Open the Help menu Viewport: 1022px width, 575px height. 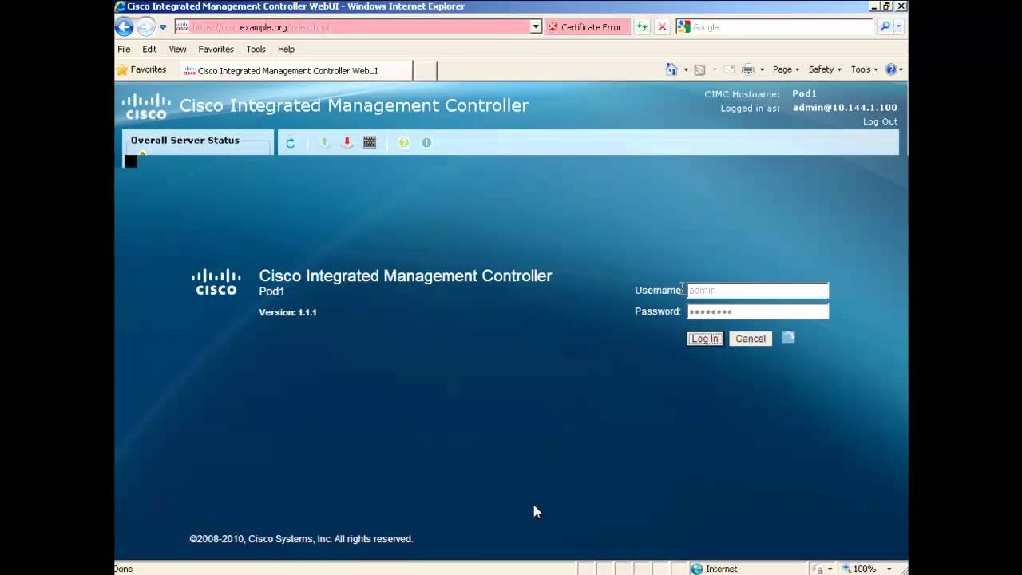coord(286,49)
